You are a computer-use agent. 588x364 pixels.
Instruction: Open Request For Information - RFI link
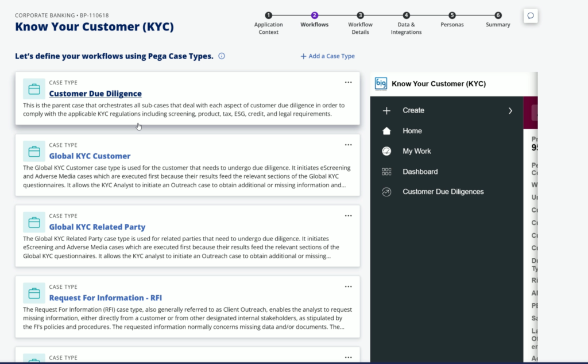pos(106,297)
